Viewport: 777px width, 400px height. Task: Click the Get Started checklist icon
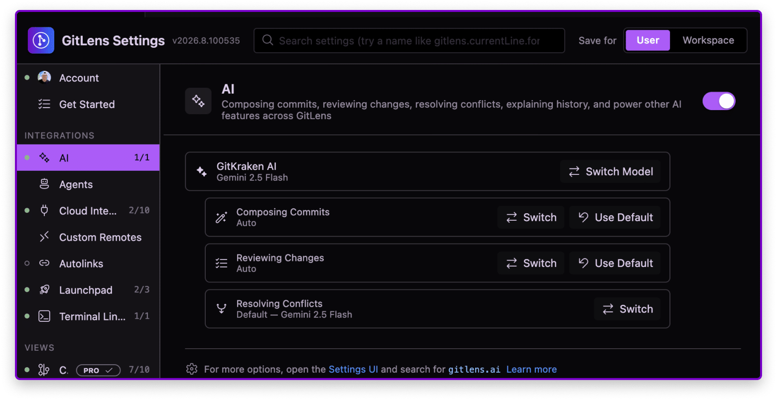click(44, 104)
